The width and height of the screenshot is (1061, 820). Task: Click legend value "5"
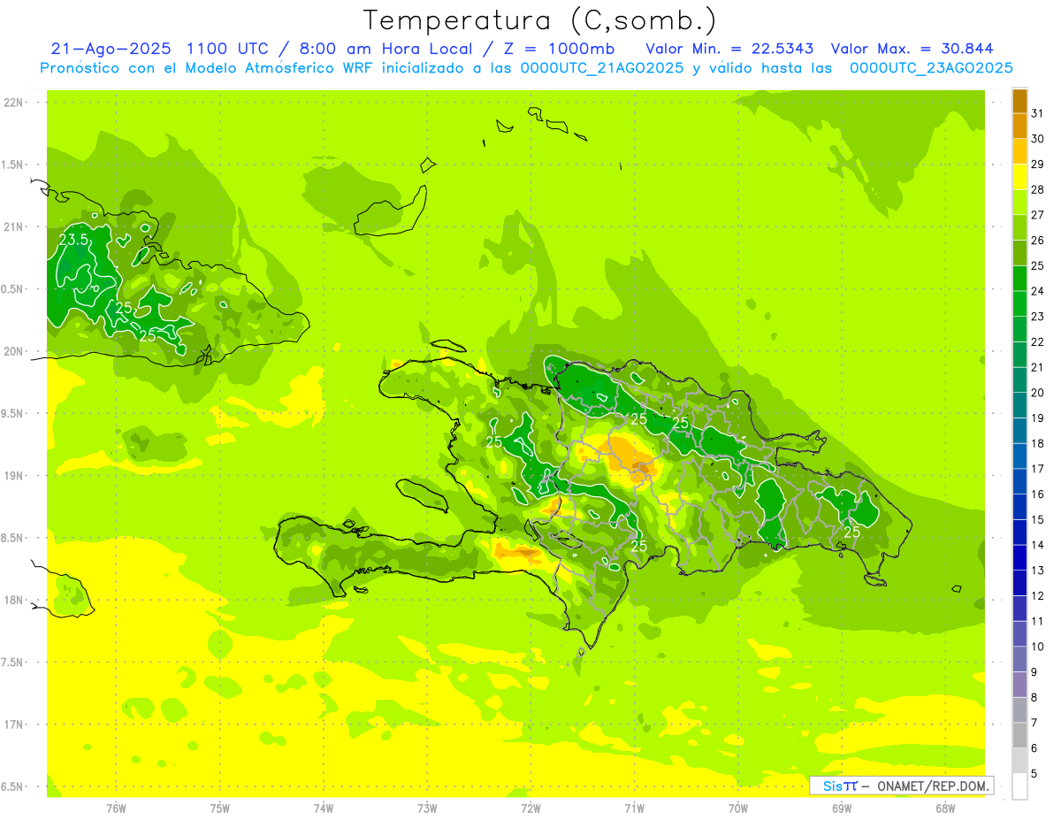(1034, 773)
